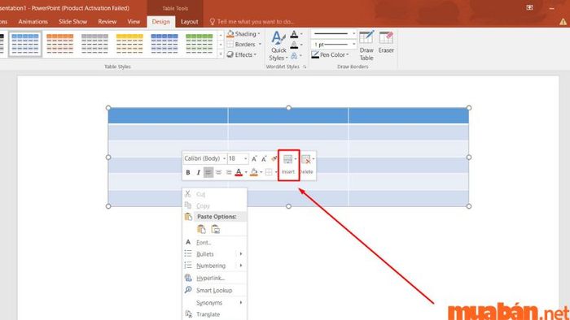Open the Shading dropdown in the ribbon
Image resolution: width=570 pixels, height=320 pixels.
(243, 34)
